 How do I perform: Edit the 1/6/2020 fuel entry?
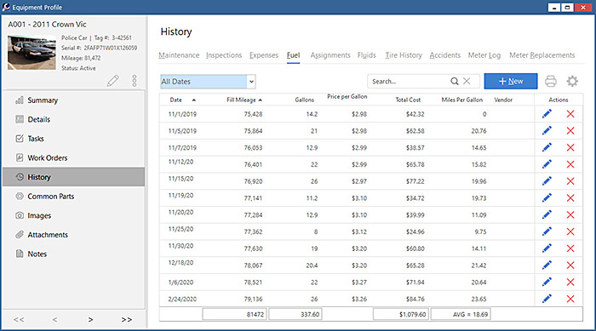click(547, 282)
